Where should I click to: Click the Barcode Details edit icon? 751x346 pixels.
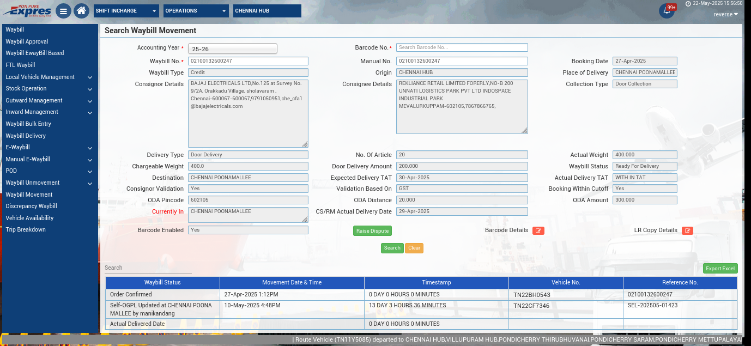[538, 230]
